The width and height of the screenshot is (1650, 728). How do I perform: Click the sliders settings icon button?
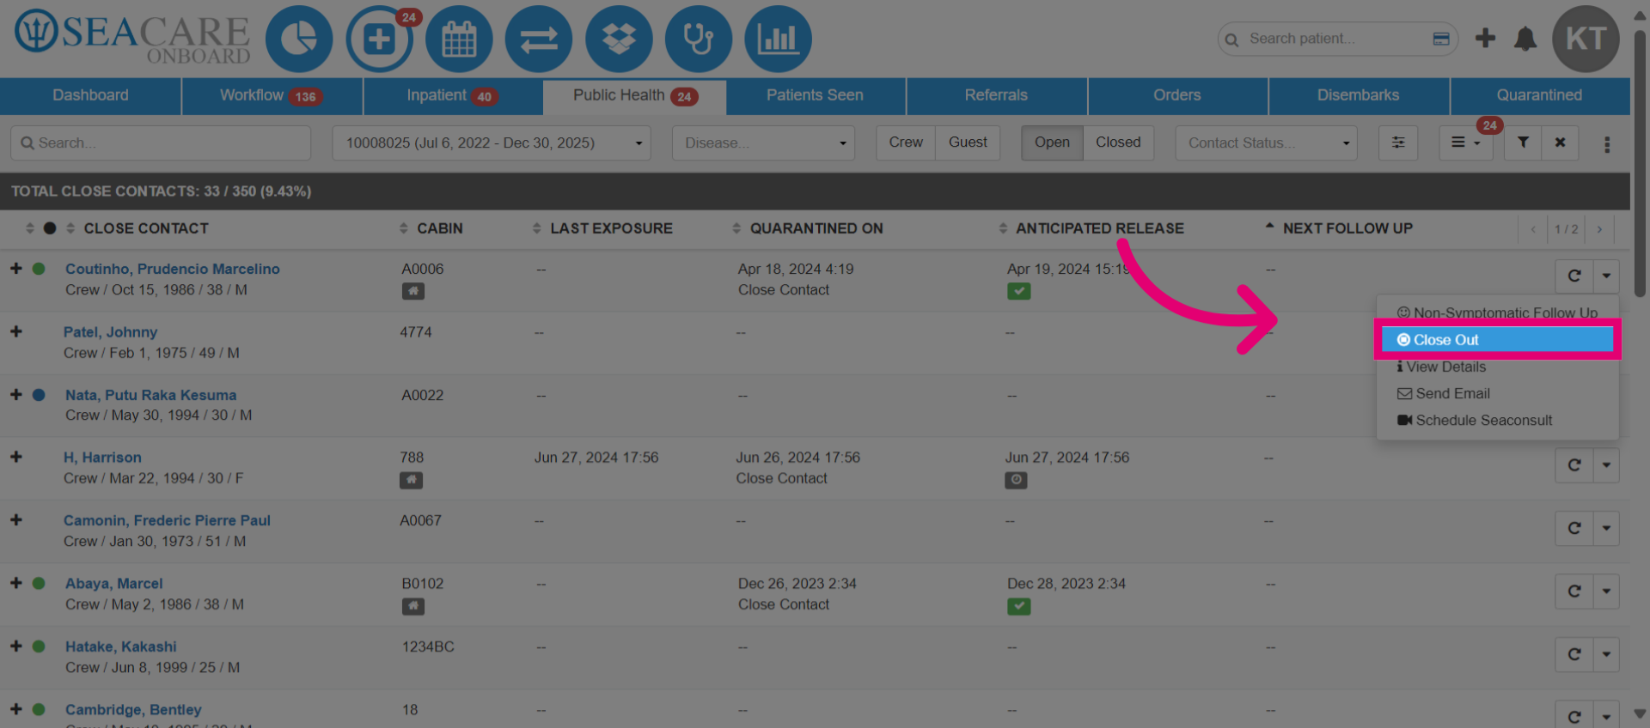point(1398,143)
